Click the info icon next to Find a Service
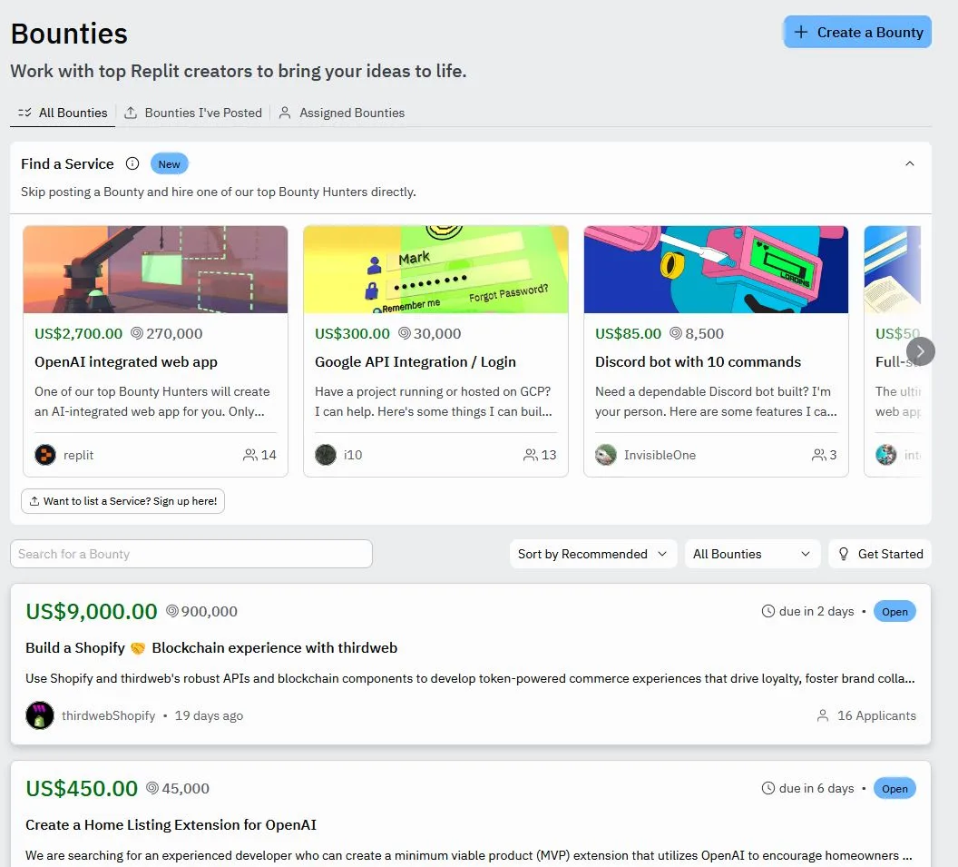958x867 pixels. coord(132,163)
